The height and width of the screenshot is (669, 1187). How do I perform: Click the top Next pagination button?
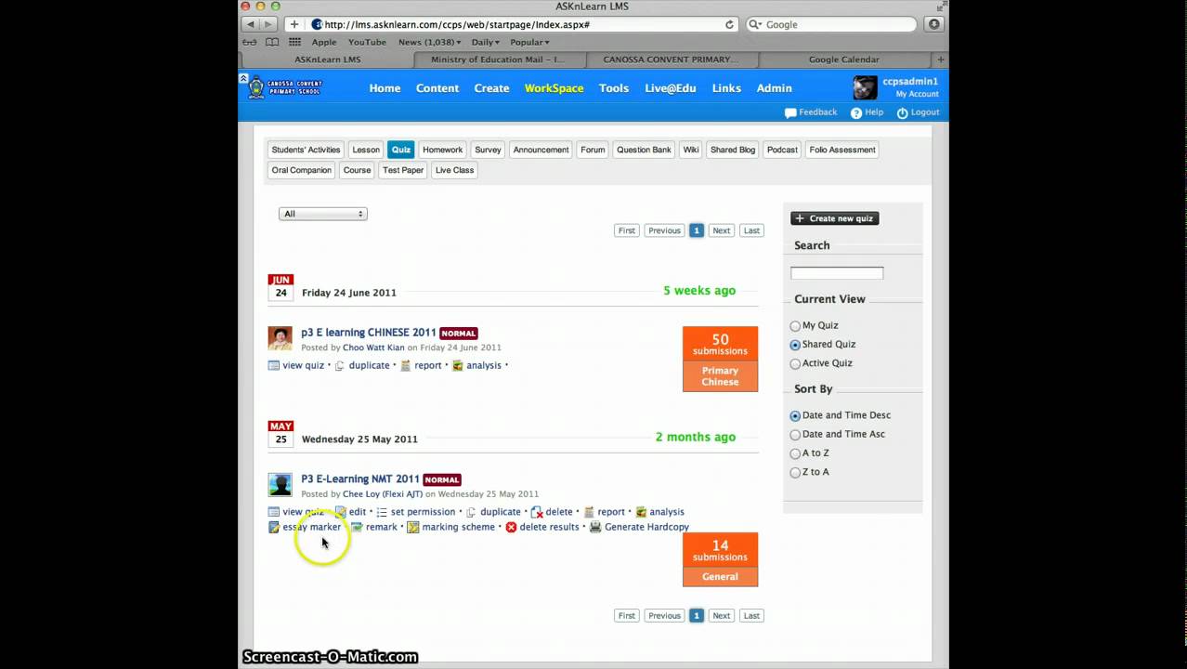722,230
